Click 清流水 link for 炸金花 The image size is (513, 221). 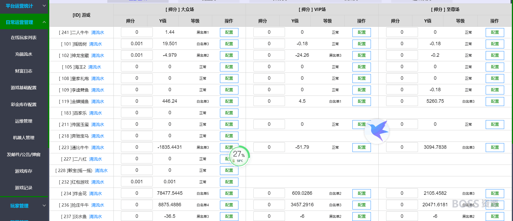96,194
